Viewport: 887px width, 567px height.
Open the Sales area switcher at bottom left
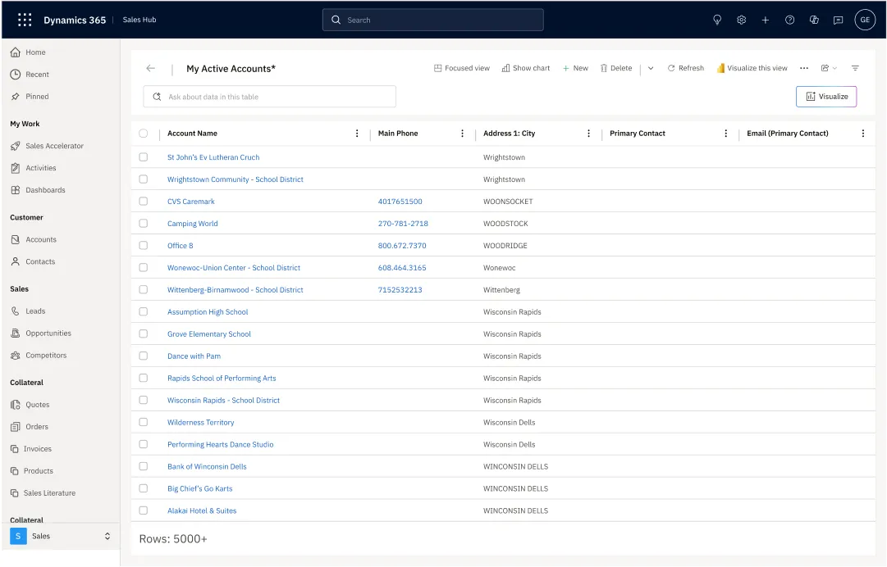62,536
